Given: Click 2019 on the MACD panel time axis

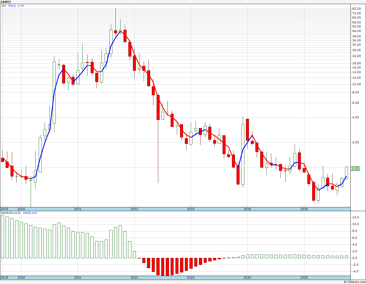Looking at the screenshot, I should click(x=4, y=278).
